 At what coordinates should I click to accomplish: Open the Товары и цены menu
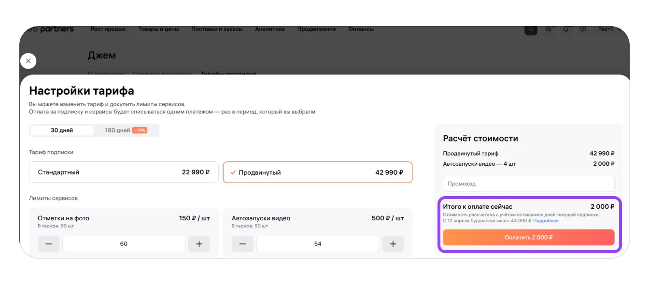pos(158,29)
